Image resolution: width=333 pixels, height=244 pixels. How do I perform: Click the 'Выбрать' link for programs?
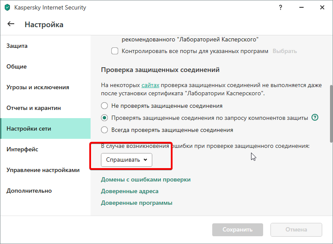point(285,51)
